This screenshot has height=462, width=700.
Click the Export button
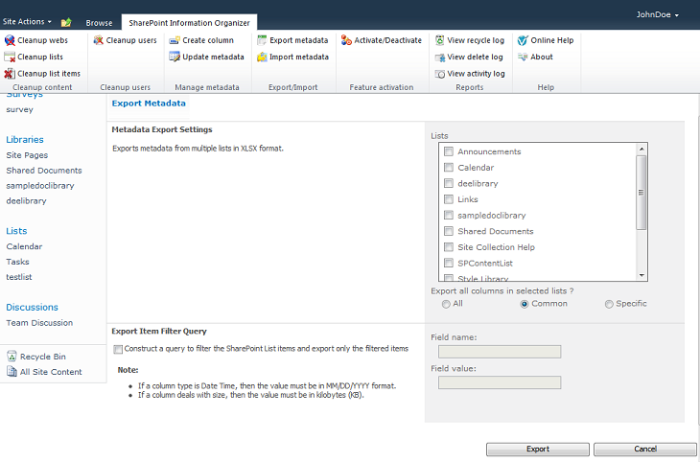pyautogui.click(x=538, y=449)
